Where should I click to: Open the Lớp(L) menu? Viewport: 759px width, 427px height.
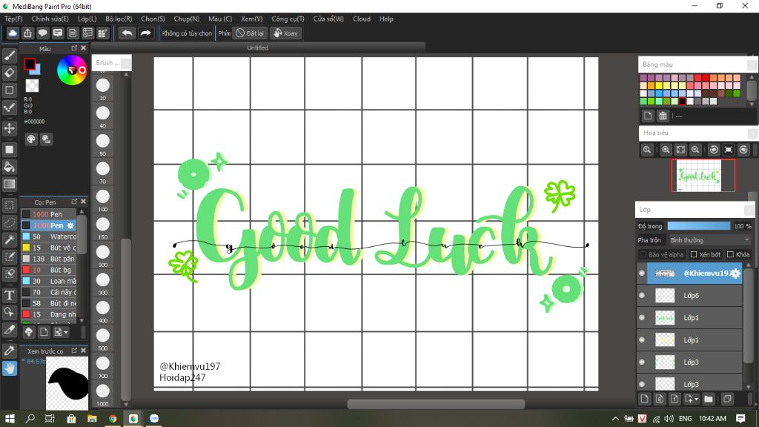pyautogui.click(x=87, y=19)
